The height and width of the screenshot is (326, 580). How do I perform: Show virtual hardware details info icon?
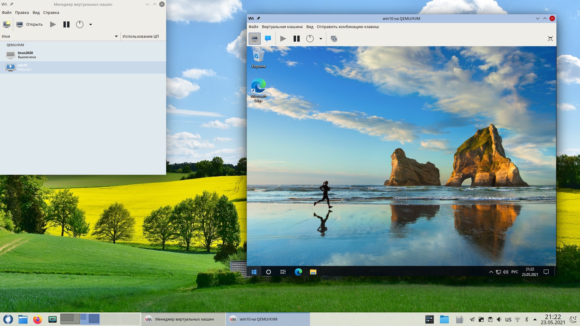(x=268, y=39)
